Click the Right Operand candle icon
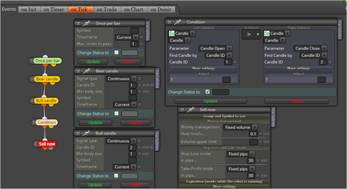347x189 pixels. tap(267, 33)
